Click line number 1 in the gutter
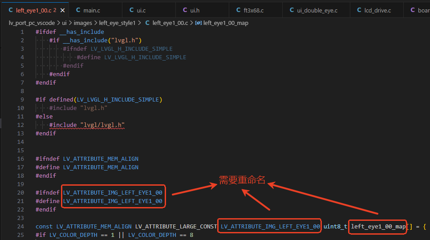430x240 pixels. 22,32
